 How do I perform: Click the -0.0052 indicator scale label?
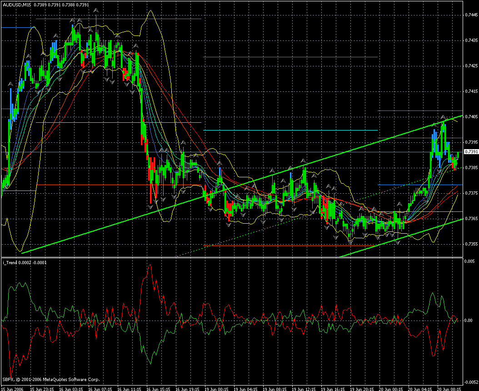click(x=471, y=382)
